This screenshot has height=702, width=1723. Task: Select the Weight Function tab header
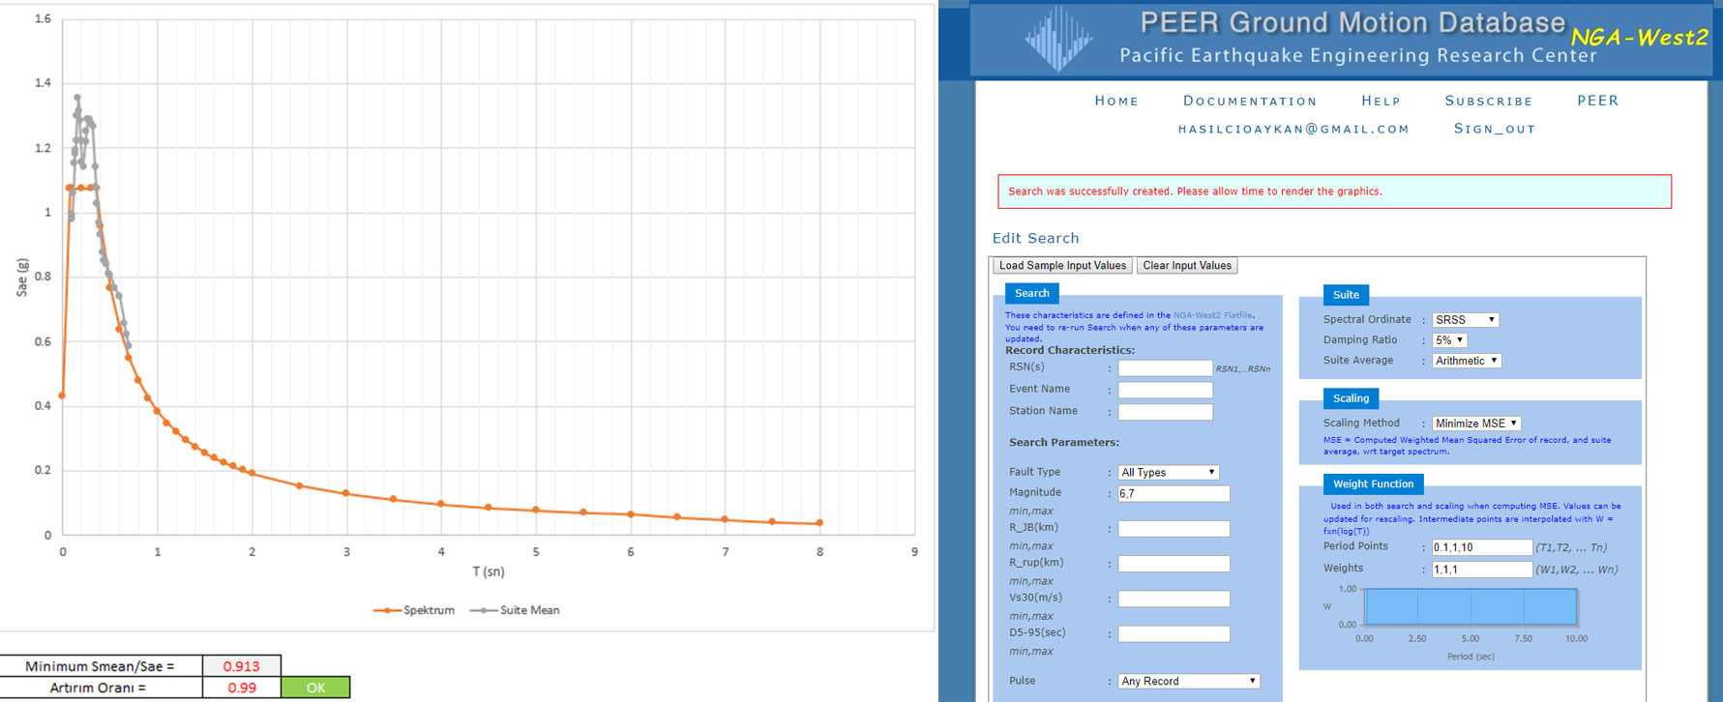(x=1373, y=484)
